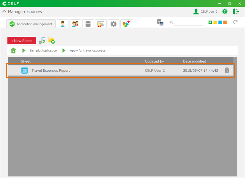Image resolution: width=245 pixels, height=178 pixels.
Task: Open the group management tab
Action: click(x=75, y=24)
